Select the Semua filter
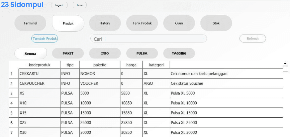Image resolution: width=290 pixels, height=137 pixels. point(30,54)
